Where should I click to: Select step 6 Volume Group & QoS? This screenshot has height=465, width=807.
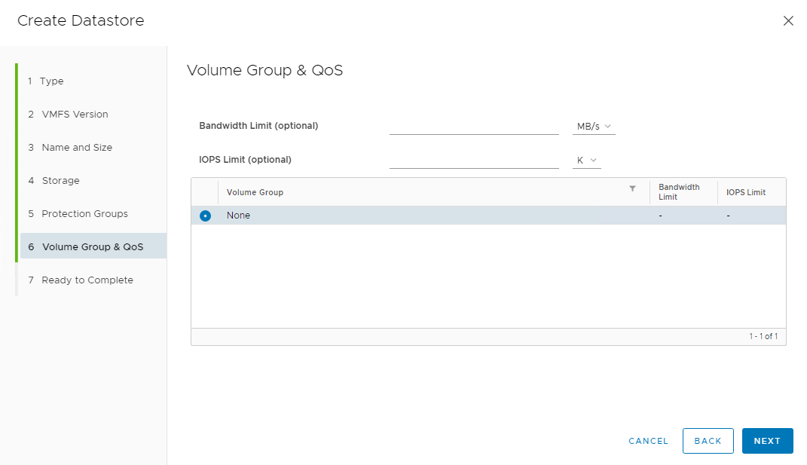point(92,247)
